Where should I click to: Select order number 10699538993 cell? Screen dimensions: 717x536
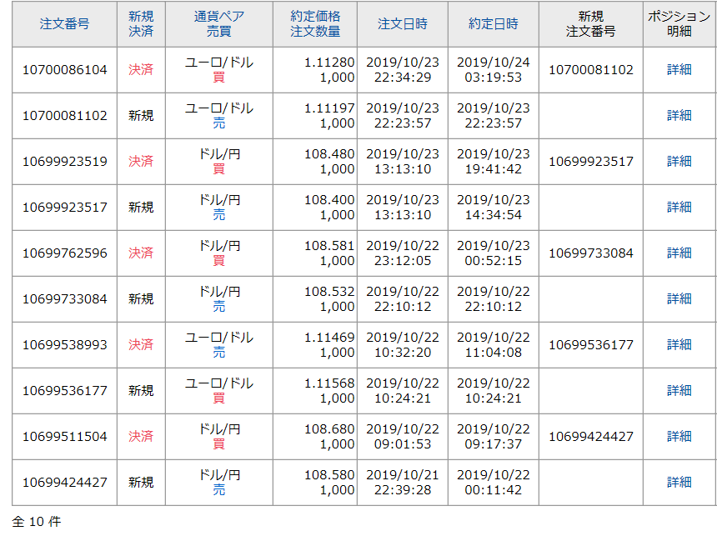tap(64, 344)
